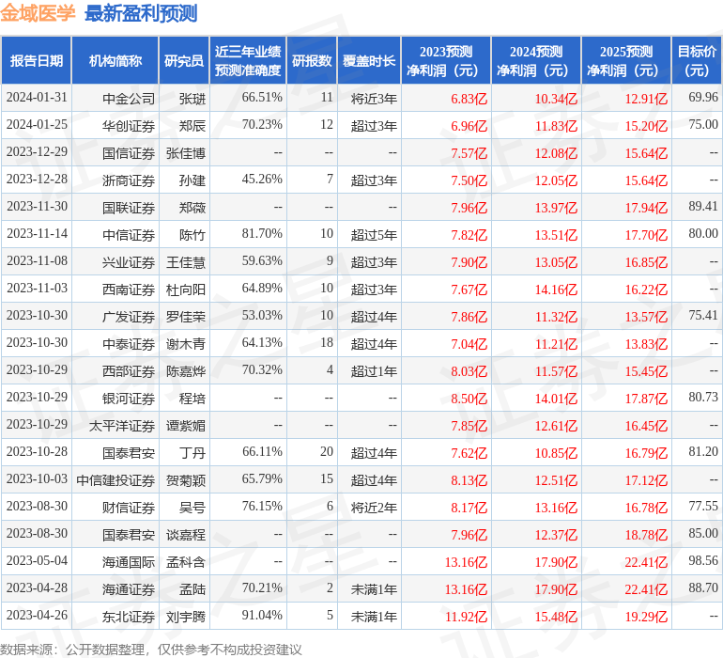This screenshot has width=723, height=658.
Task: Click institution 中泰证券
Action: pos(129,343)
